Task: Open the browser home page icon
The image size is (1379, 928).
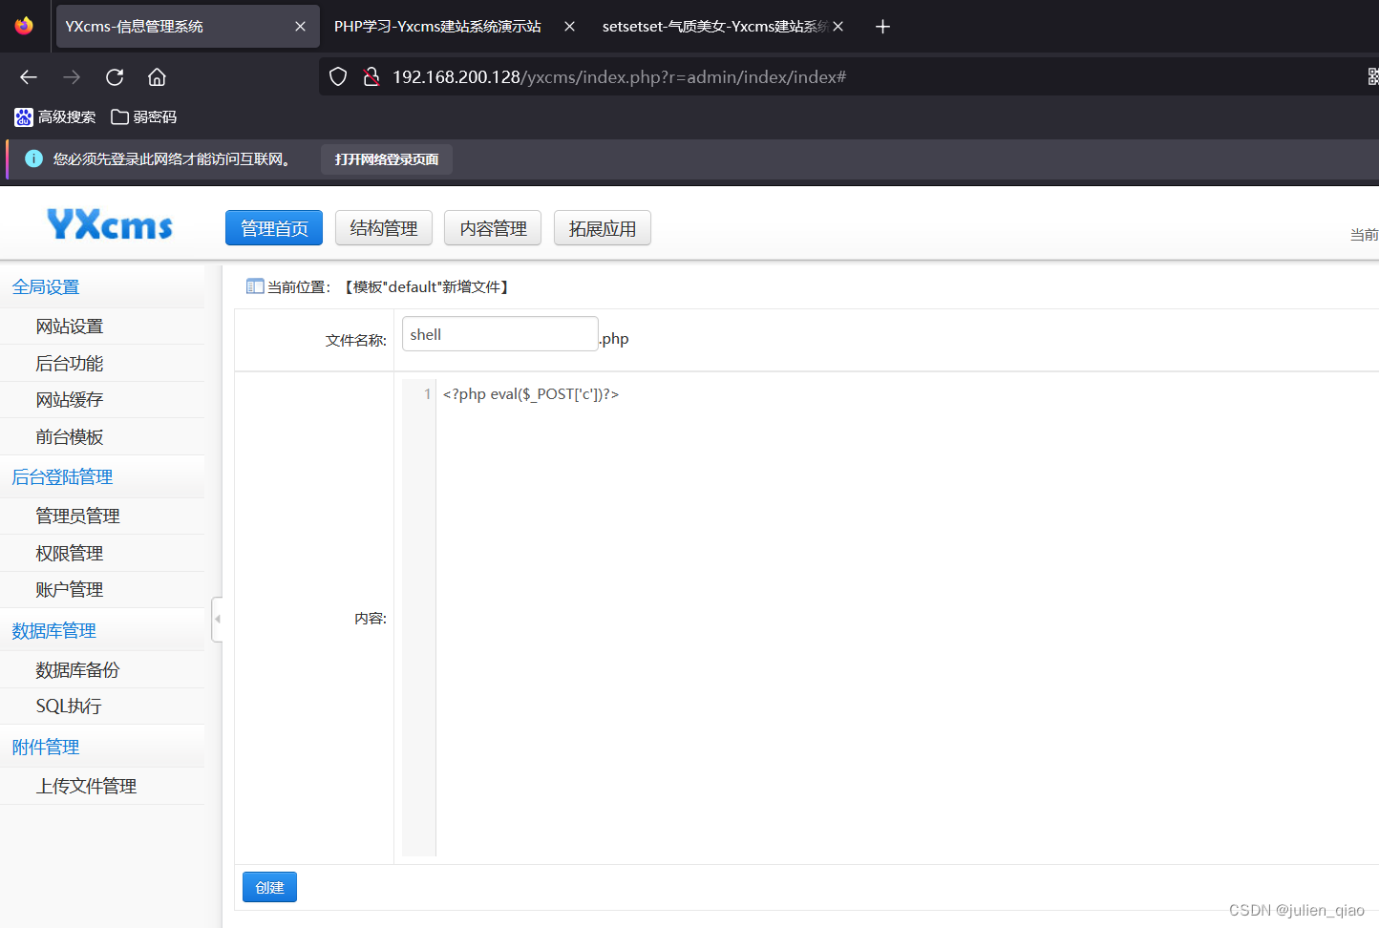Action: [x=157, y=77]
